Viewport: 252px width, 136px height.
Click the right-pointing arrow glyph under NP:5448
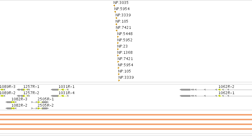coord(118,37)
